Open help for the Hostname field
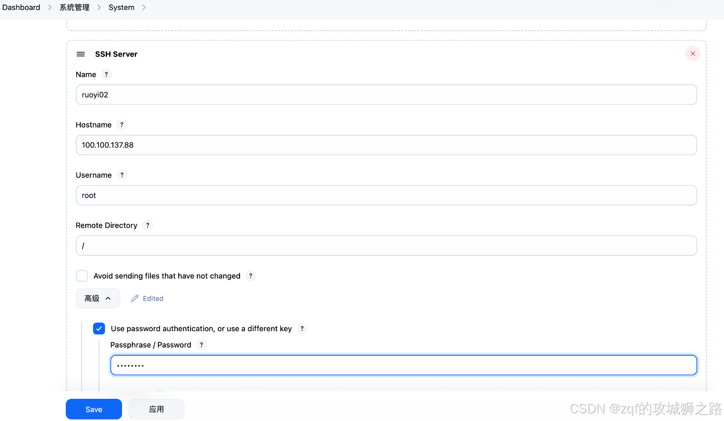 [x=122, y=125]
